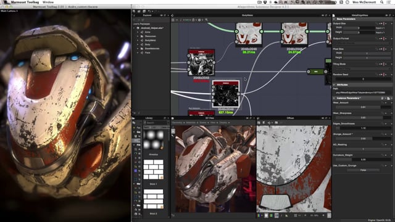
Task: Select the BodyMetal graph in Explorer
Action: coord(151,40)
